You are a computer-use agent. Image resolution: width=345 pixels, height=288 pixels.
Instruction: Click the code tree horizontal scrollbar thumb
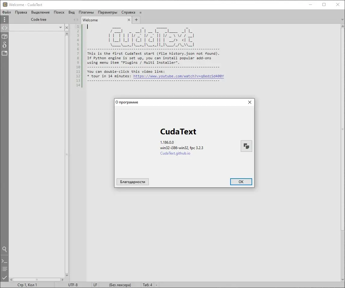37,280
